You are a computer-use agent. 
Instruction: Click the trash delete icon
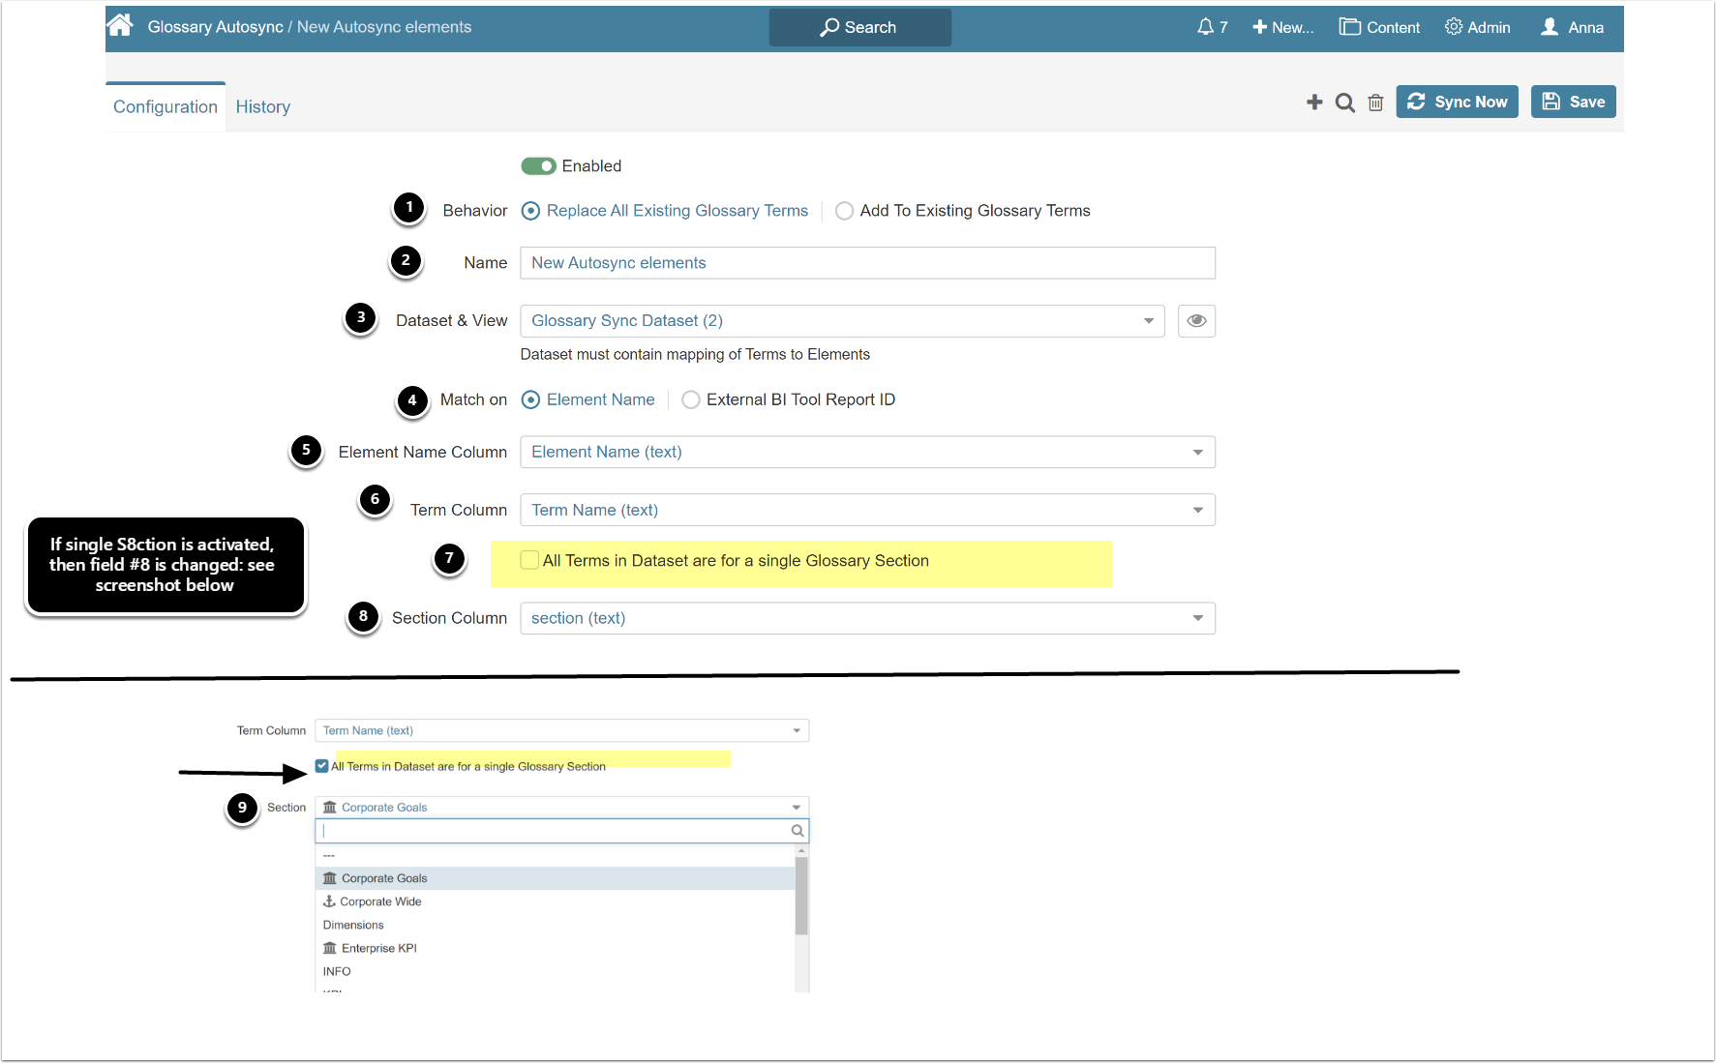(1375, 103)
